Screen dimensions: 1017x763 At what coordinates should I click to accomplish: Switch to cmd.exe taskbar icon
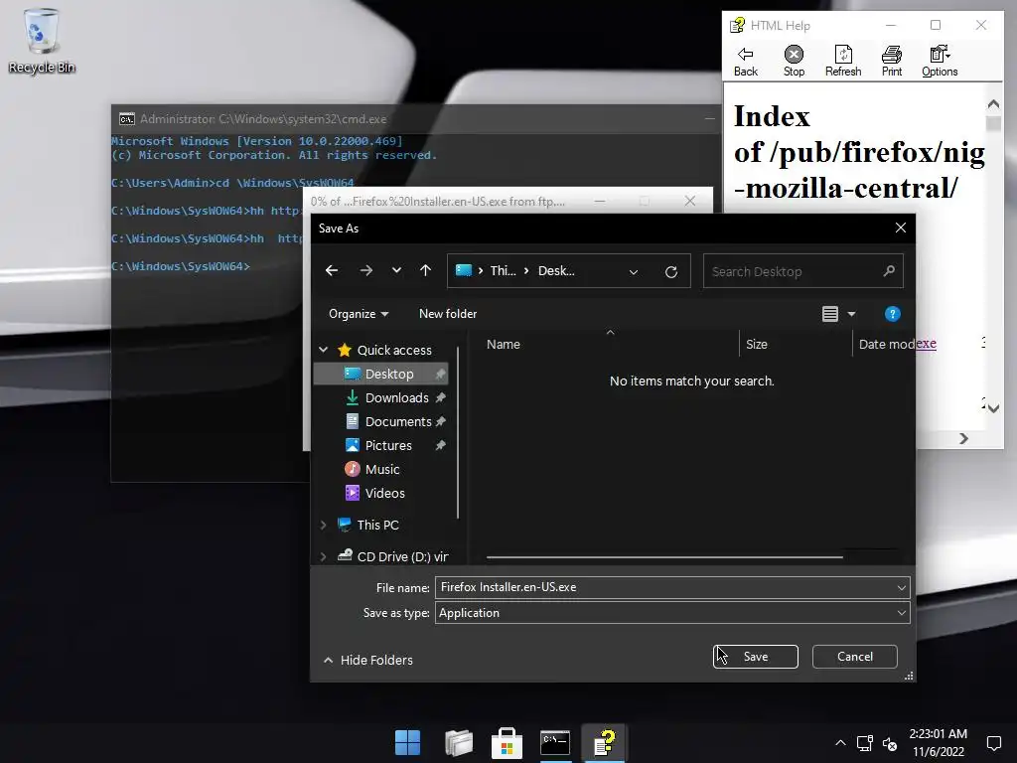coord(555,743)
